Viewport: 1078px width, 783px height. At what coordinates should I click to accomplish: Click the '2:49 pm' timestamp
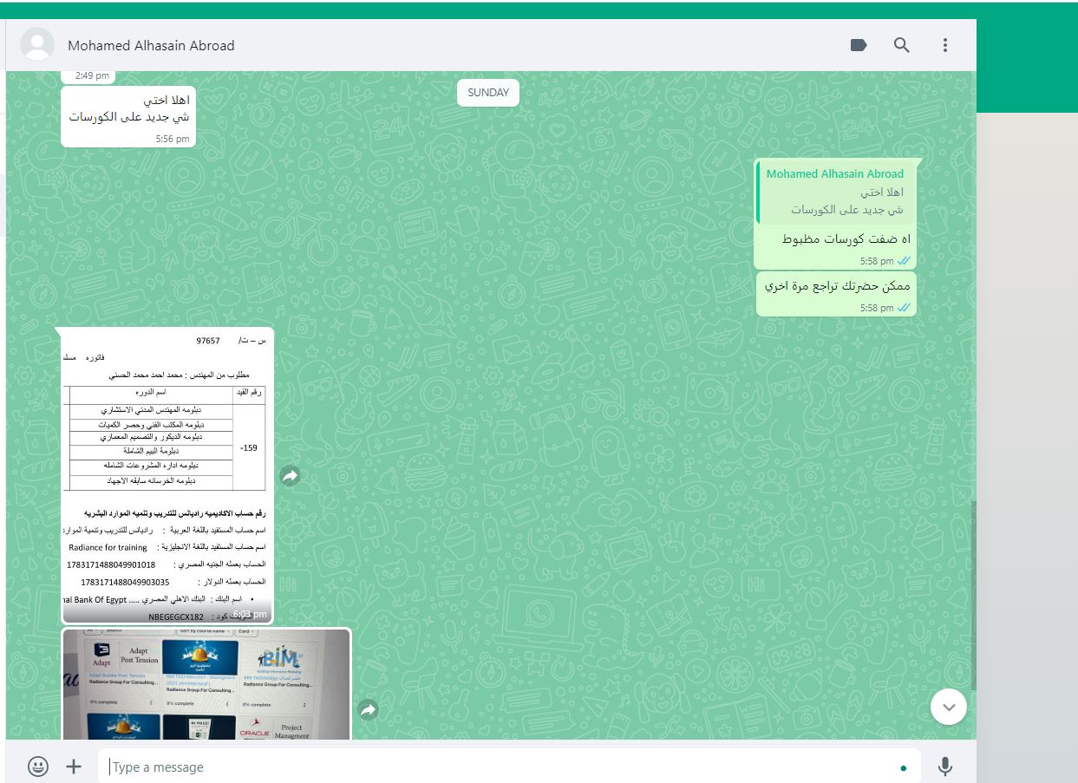tap(92, 75)
